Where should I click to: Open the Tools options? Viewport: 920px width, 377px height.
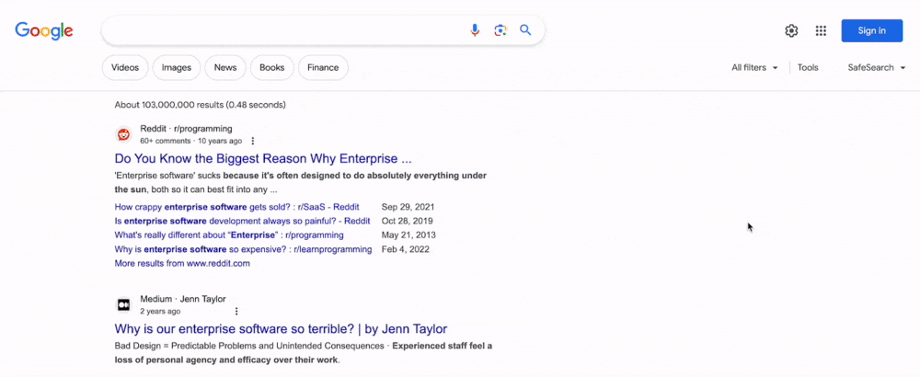808,67
